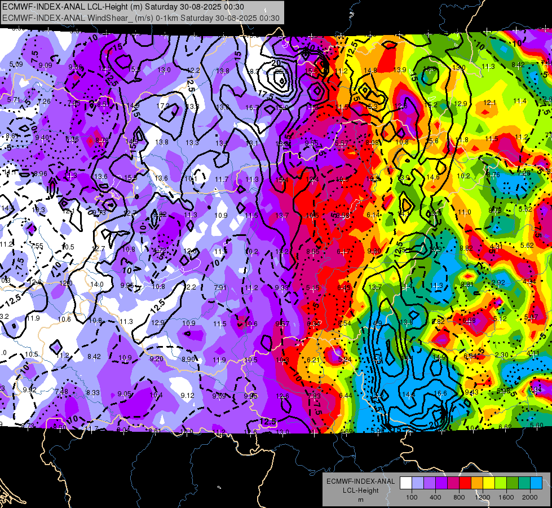The image size is (552, 508).
Task: Click the legend tick label '1200'
Action: click(483, 497)
